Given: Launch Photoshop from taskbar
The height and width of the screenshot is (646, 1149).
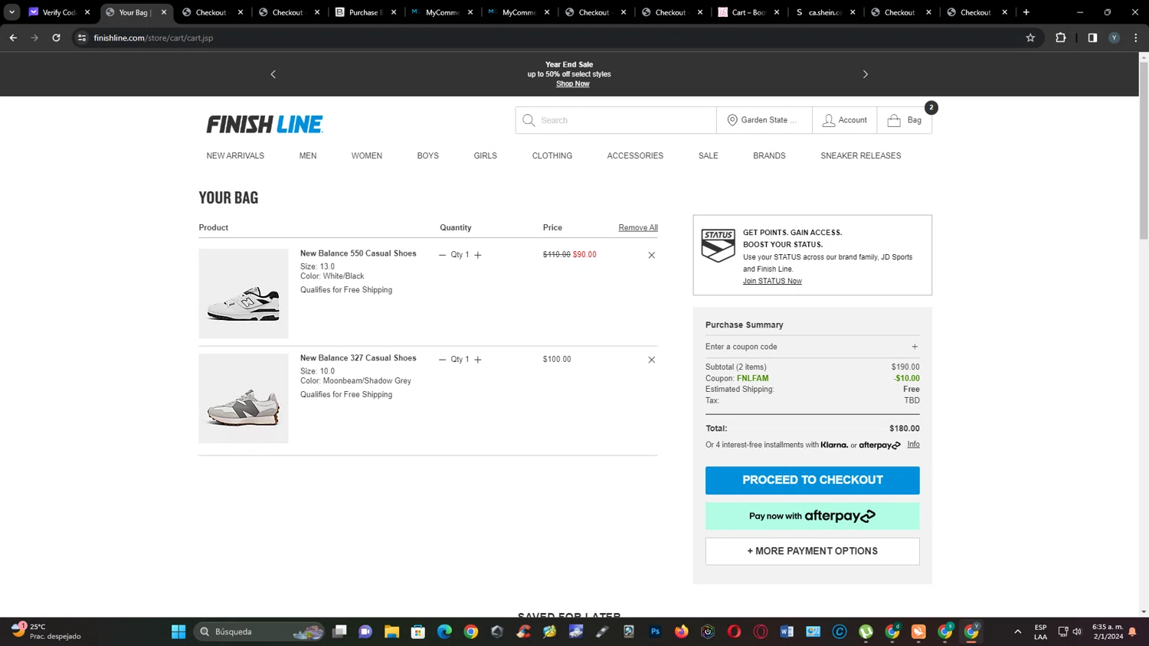Looking at the screenshot, I should (x=655, y=631).
